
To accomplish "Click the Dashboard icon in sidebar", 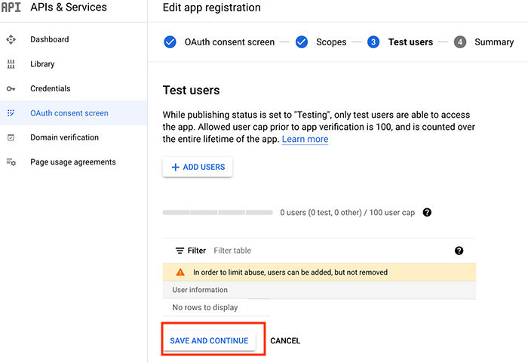I will pos(11,39).
